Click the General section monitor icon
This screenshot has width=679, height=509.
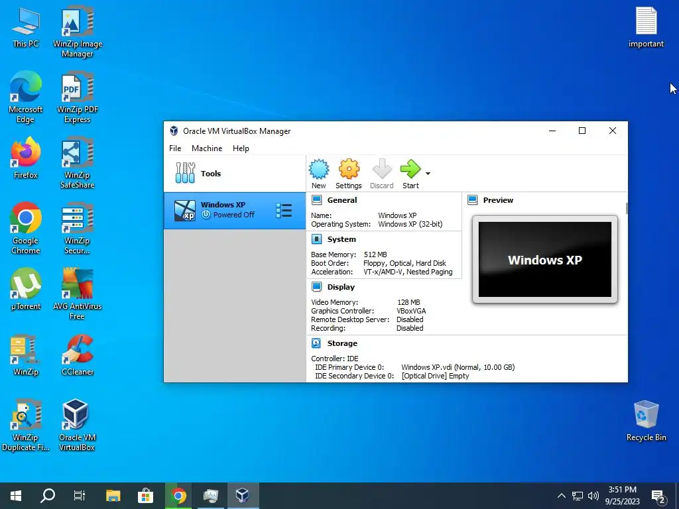pyautogui.click(x=316, y=199)
